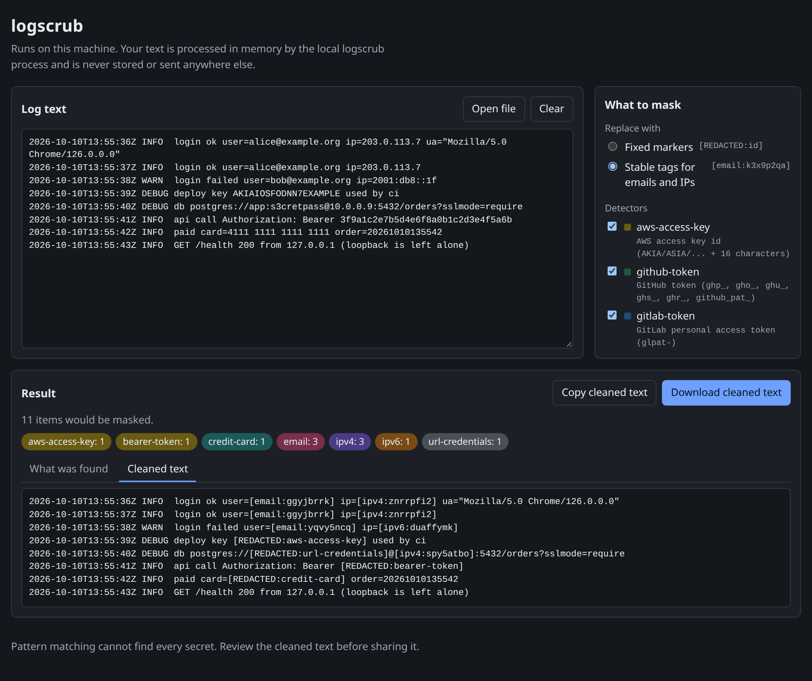Click the 'AWS access key id' description

[x=713, y=247]
